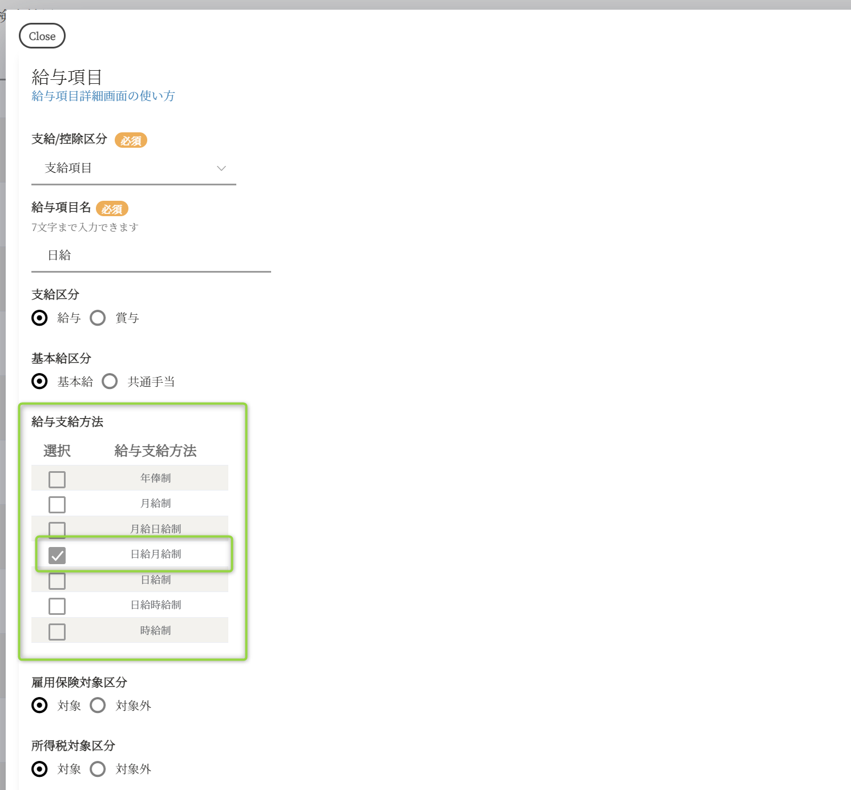This screenshot has width=851, height=790.
Task: Tick the 日給制 checkbox
Action: coord(57,581)
